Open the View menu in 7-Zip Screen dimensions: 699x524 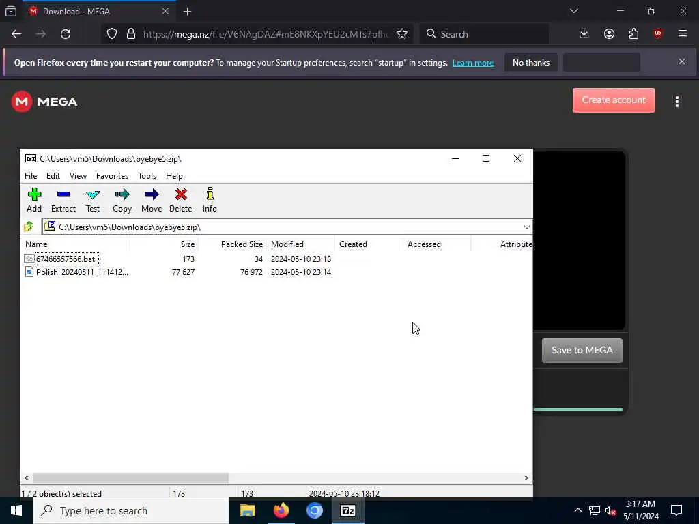(x=78, y=176)
